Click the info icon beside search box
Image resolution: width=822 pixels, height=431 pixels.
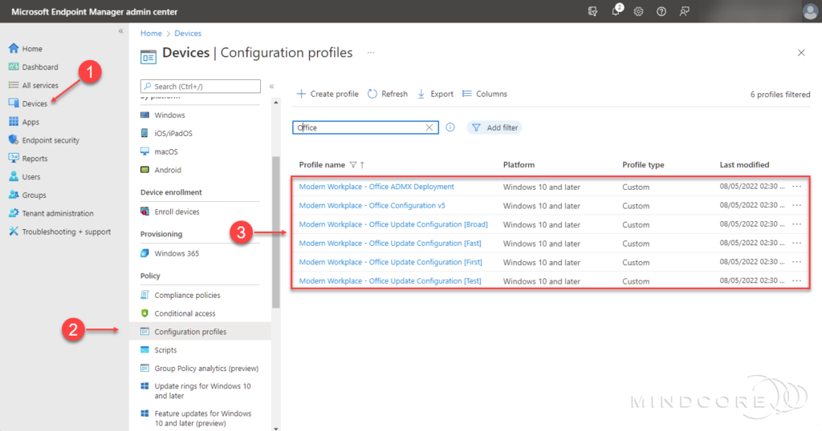450,127
